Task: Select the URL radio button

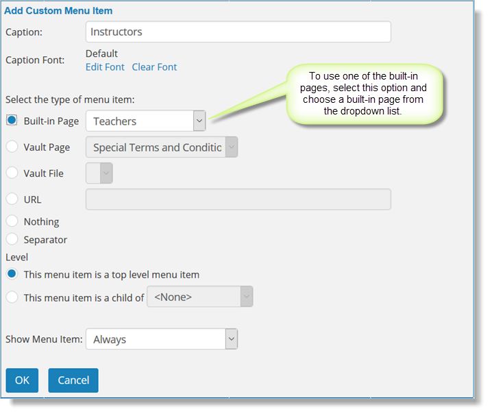Action: [12, 199]
